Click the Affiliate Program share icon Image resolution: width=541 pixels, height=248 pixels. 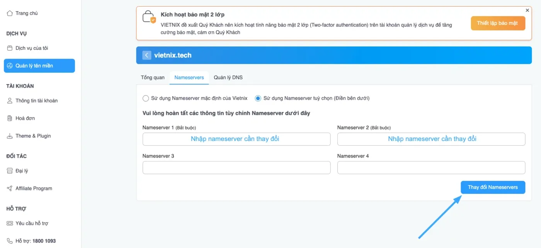[10, 189]
